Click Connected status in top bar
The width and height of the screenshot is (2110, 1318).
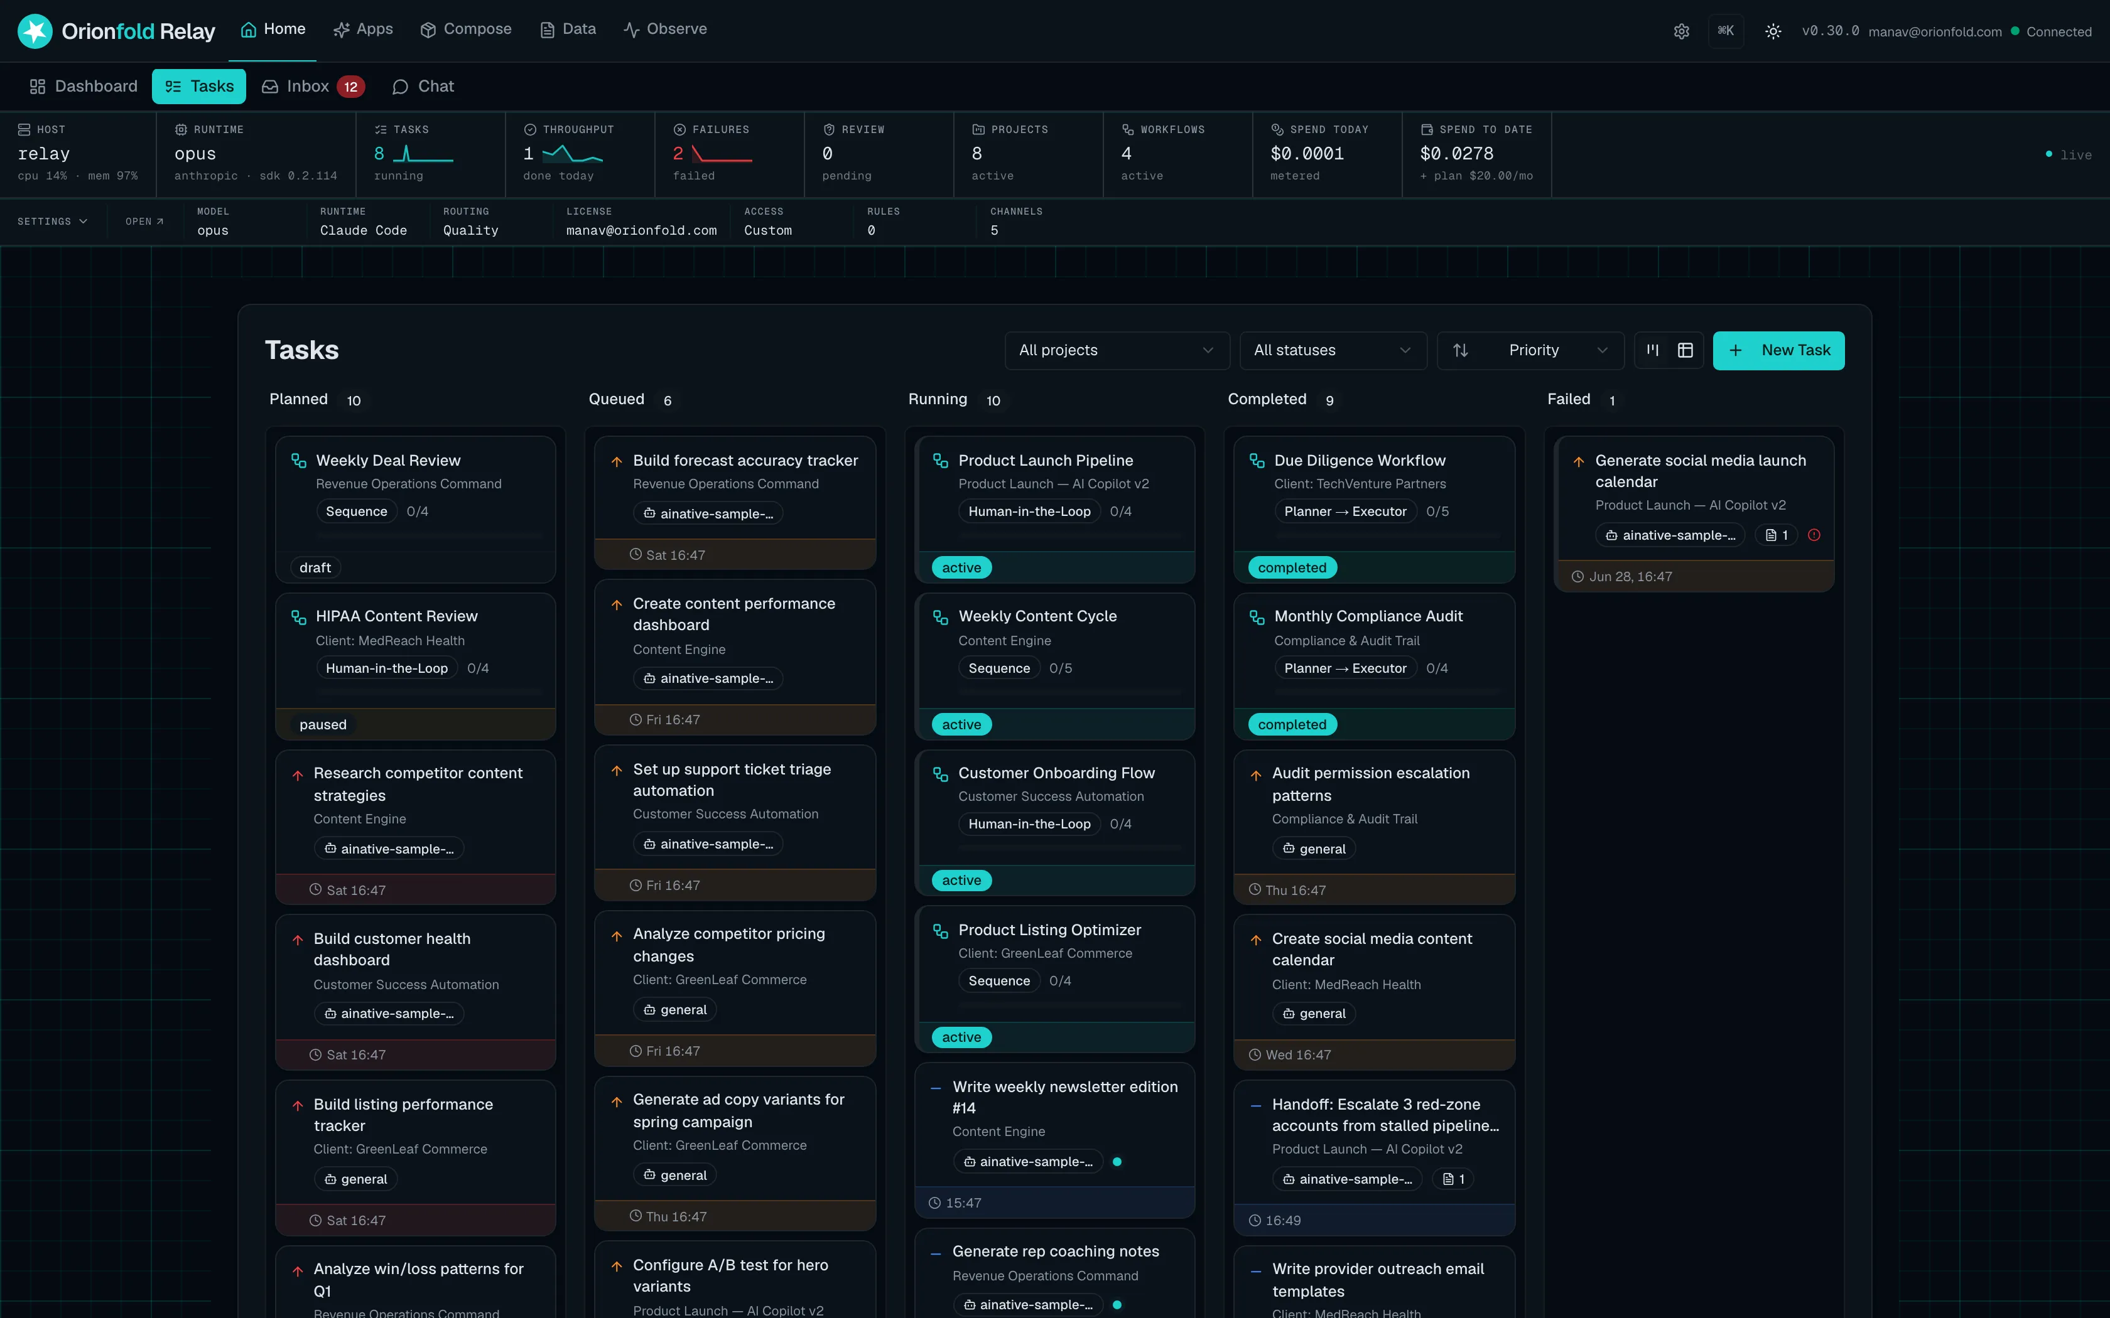[2051, 31]
